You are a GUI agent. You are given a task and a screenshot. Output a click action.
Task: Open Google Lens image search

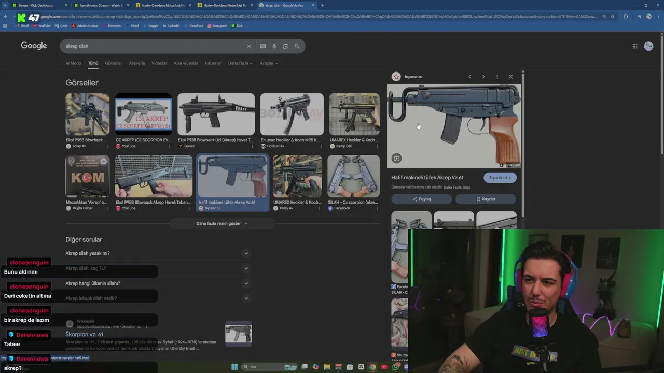coord(286,46)
